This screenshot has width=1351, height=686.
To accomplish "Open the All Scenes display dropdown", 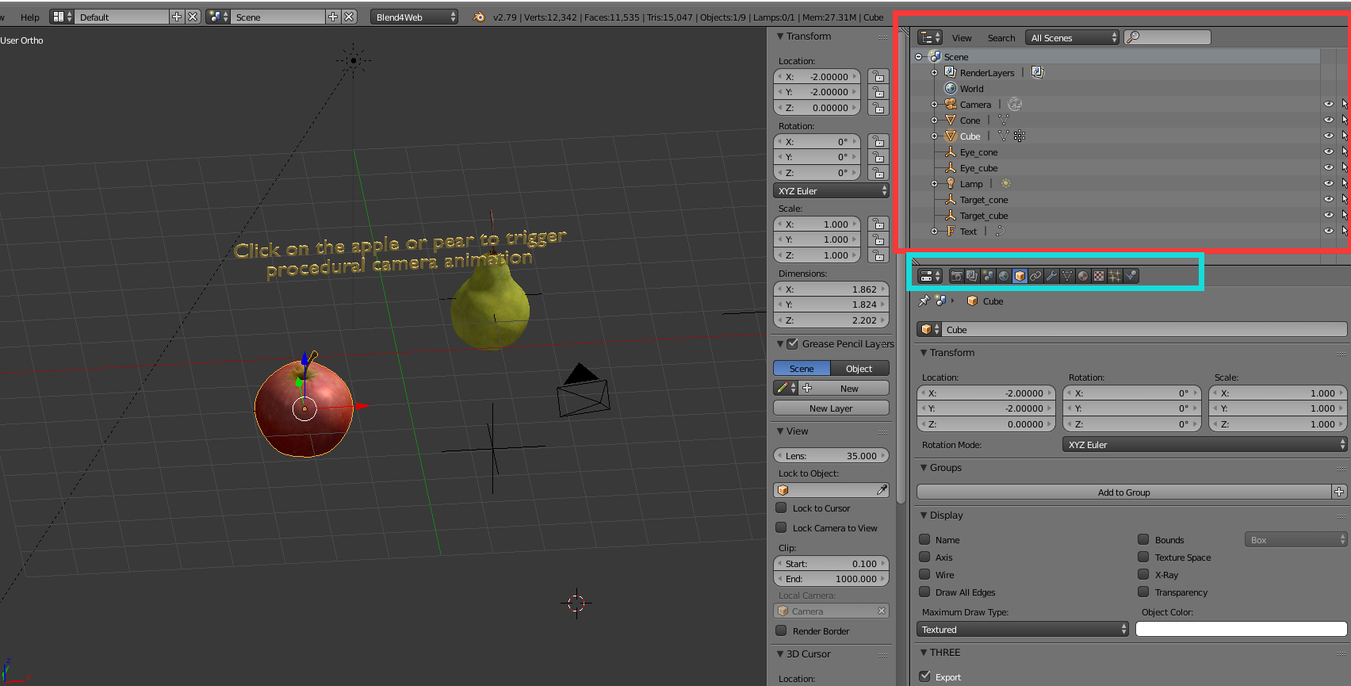I will tap(1072, 38).
